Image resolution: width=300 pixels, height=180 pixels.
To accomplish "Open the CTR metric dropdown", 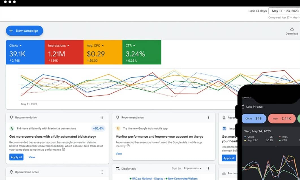I will [x=130, y=45].
